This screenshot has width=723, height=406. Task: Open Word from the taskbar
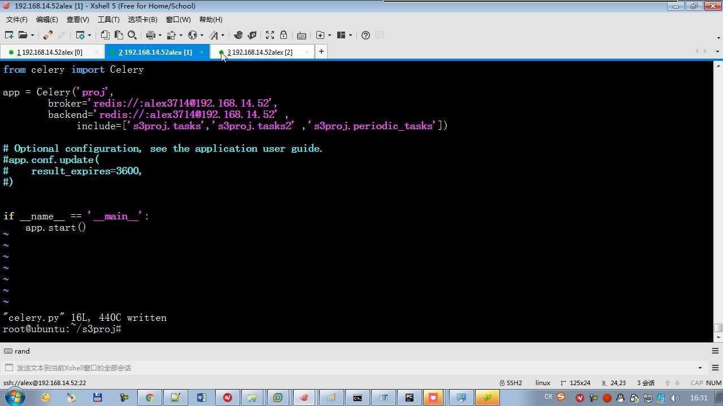[x=202, y=398]
